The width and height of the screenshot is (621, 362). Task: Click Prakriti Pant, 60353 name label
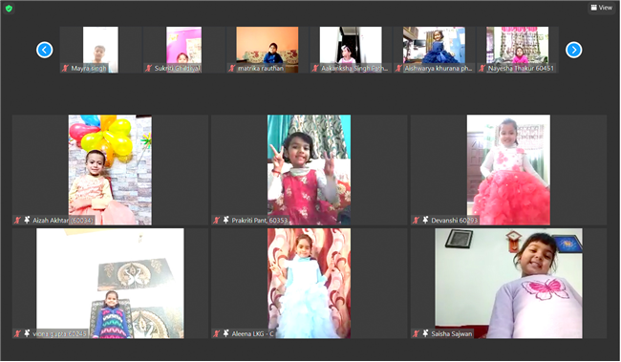pyautogui.click(x=260, y=221)
